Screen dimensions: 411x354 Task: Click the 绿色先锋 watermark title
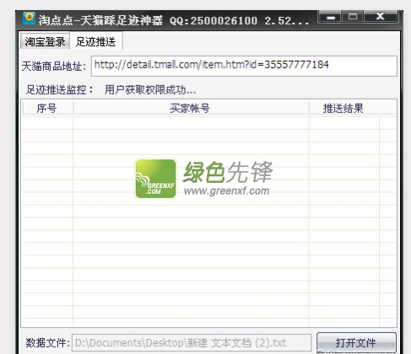tap(228, 172)
